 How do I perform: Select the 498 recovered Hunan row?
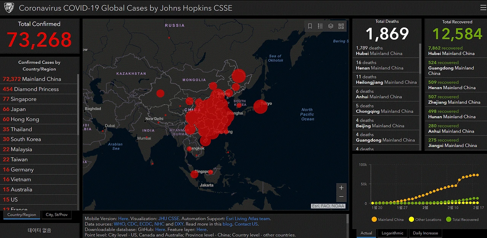pyautogui.click(x=456, y=114)
